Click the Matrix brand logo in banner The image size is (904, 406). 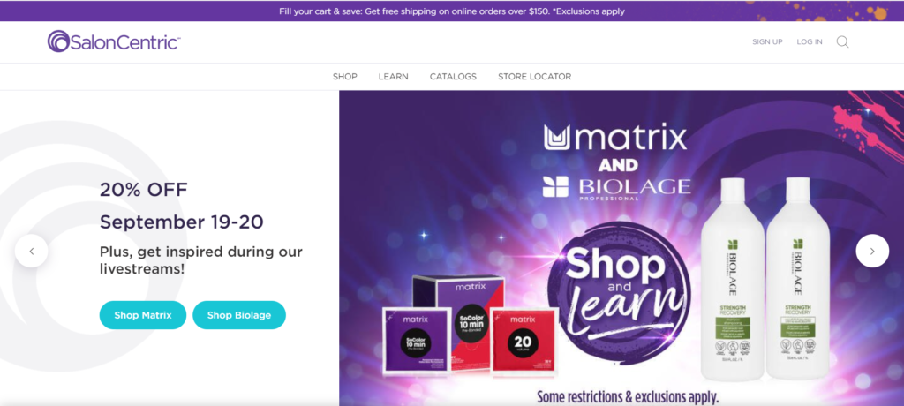pos(615,138)
